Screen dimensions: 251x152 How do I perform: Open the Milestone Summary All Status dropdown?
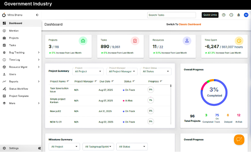click(132, 146)
